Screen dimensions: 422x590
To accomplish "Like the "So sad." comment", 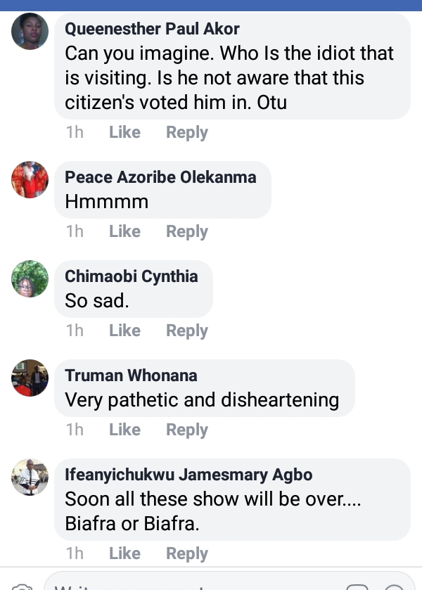I will click(124, 331).
